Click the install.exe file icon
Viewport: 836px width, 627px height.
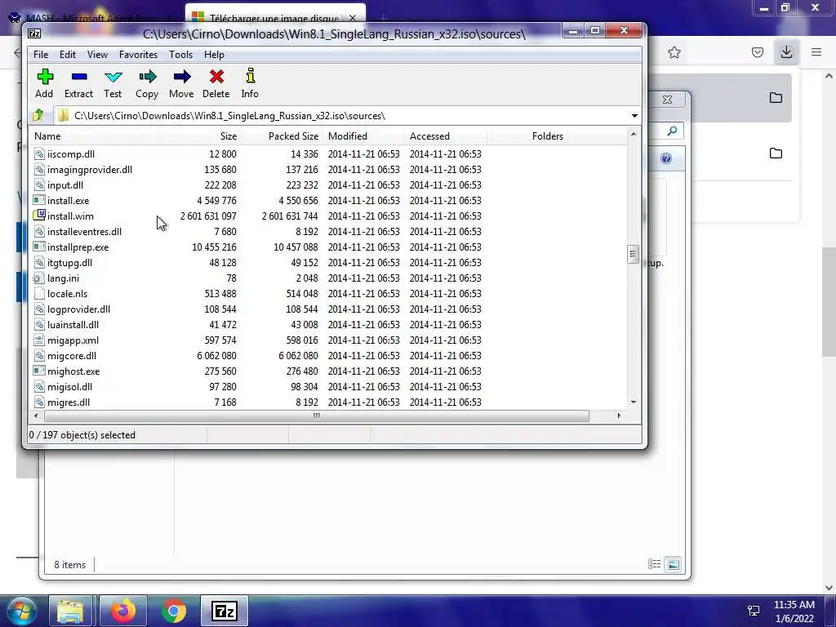39,200
